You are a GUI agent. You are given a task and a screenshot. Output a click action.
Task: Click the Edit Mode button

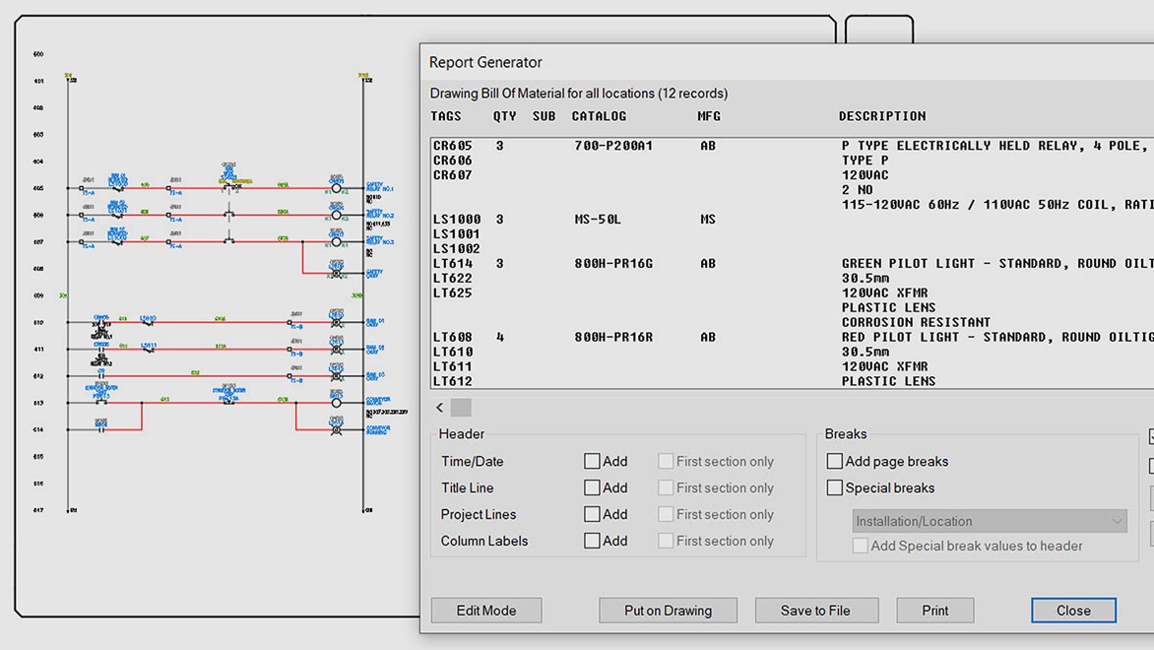coord(486,611)
